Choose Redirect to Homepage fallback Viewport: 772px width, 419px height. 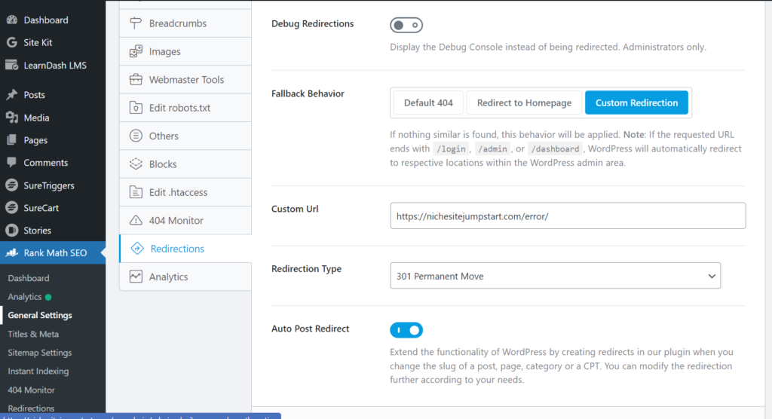tap(524, 102)
